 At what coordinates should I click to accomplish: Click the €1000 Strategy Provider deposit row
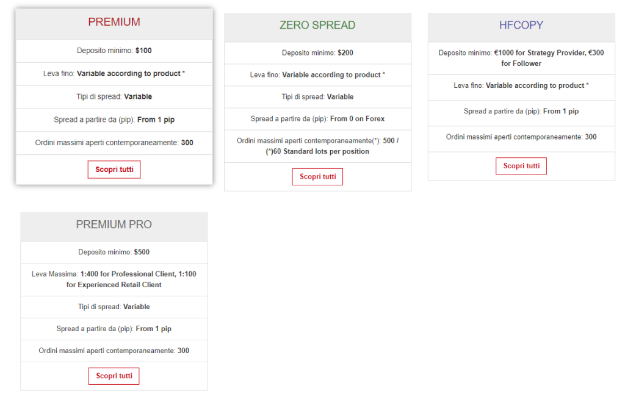(521, 58)
